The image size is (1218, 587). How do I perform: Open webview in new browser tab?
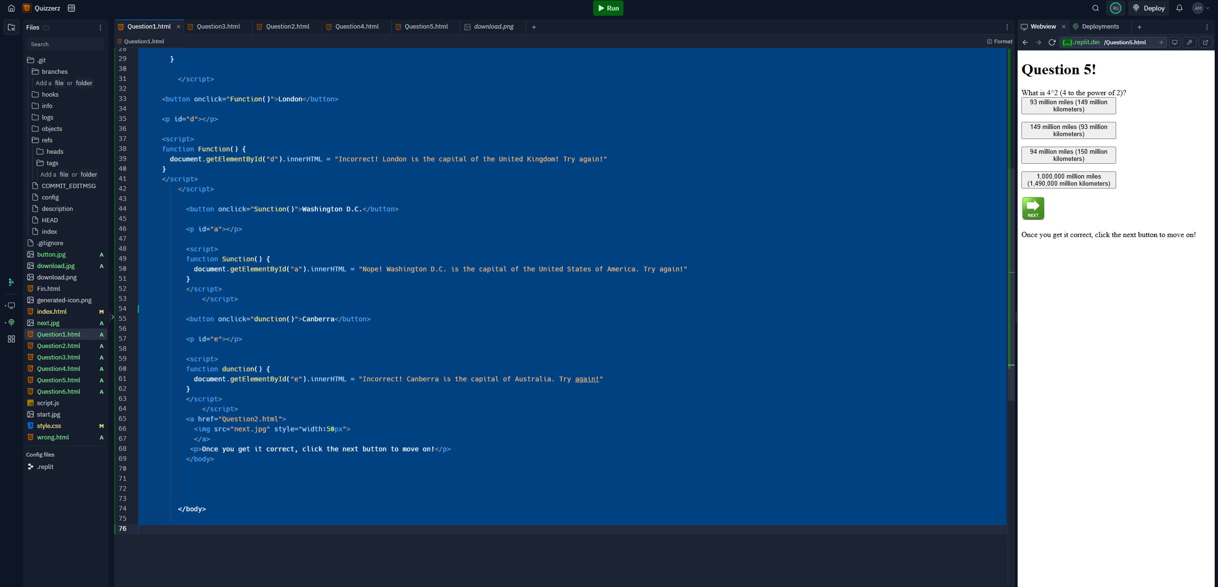pos(1205,42)
